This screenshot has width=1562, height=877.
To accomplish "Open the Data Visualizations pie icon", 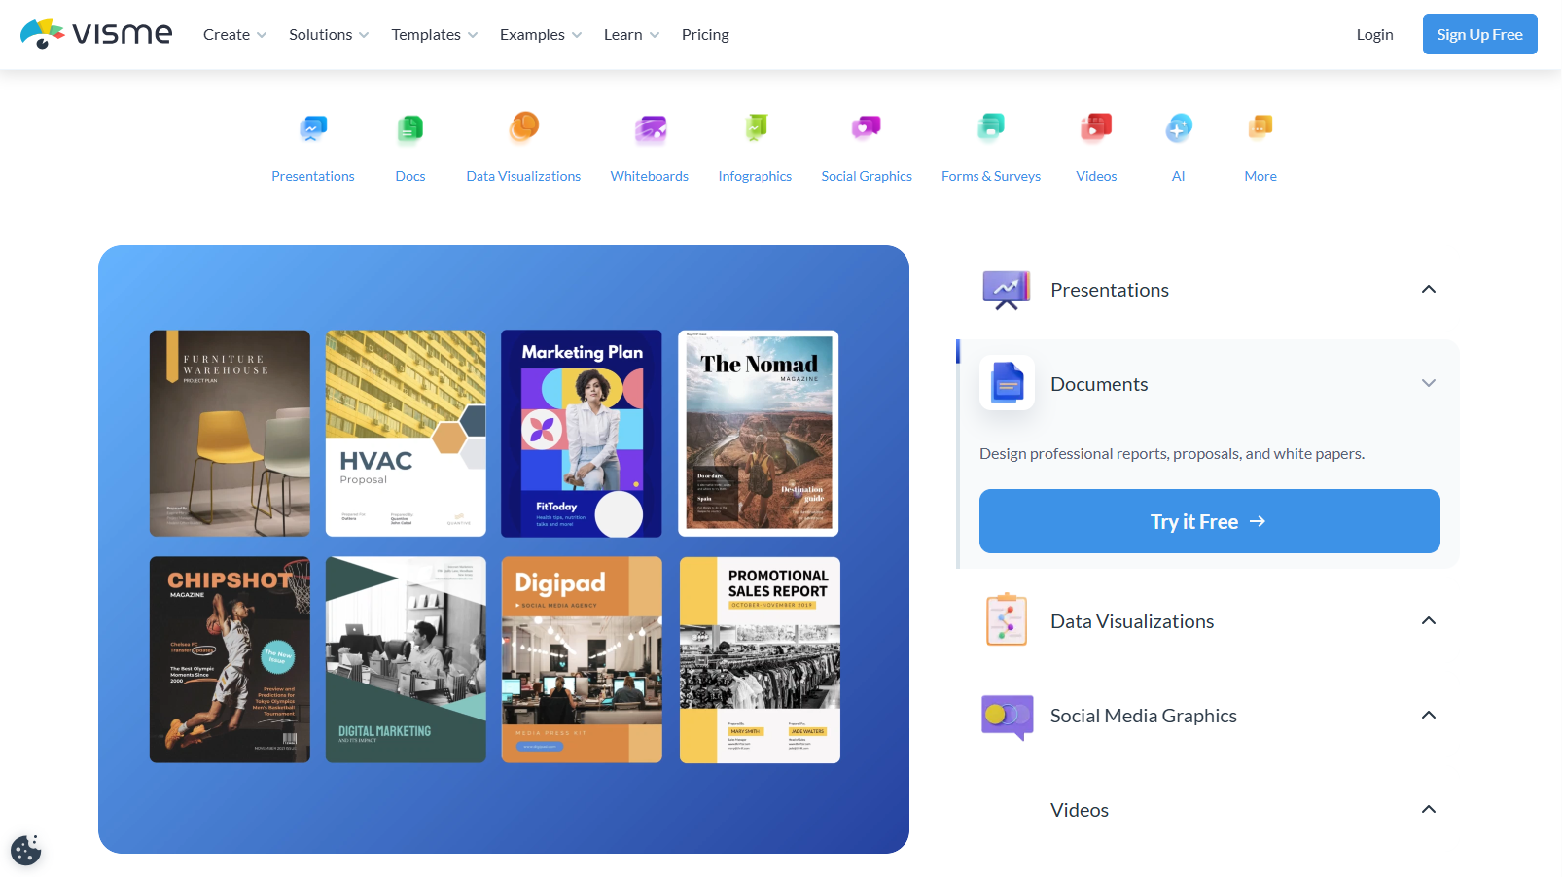I will [524, 126].
